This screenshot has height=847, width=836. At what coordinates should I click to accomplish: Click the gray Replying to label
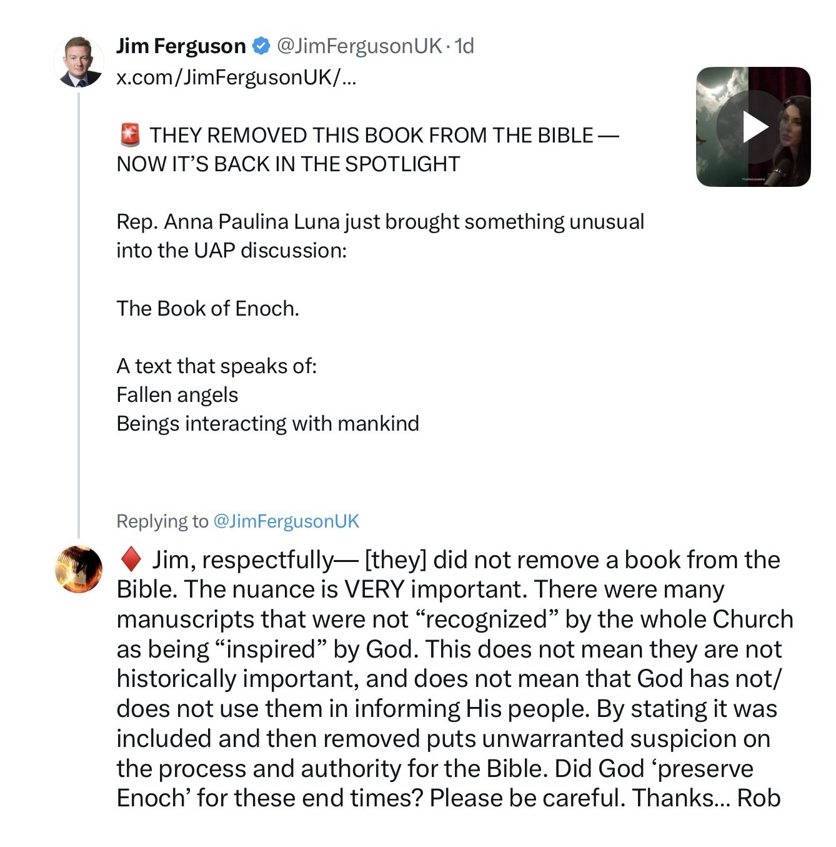click(x=162, y=521)
